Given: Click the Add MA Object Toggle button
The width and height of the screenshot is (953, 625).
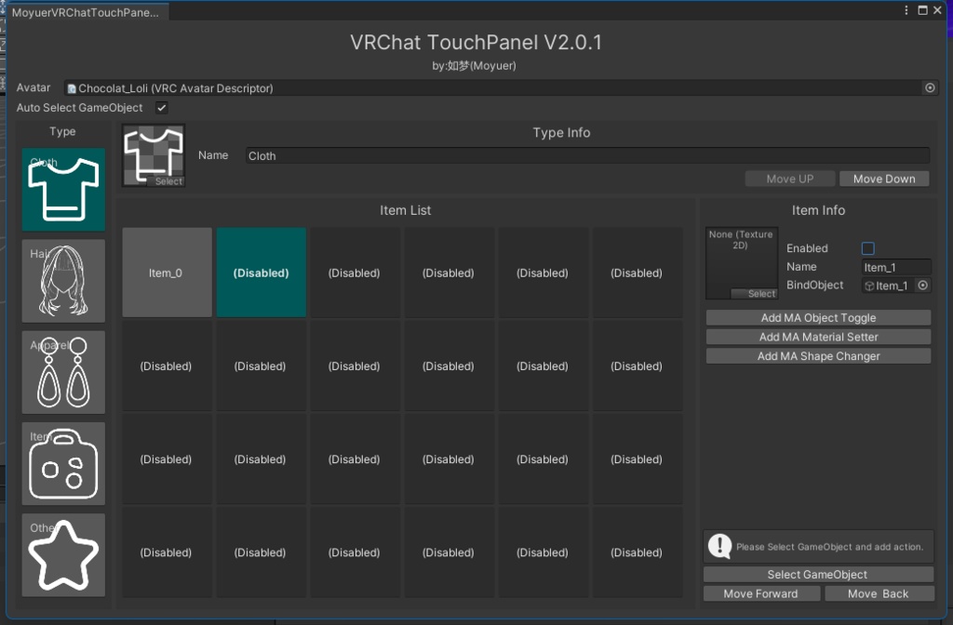Looking at the screenshot, I should (818, 317).
